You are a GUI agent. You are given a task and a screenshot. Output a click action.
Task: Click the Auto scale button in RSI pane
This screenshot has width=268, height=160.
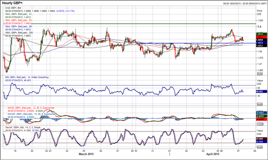[260, 104]
